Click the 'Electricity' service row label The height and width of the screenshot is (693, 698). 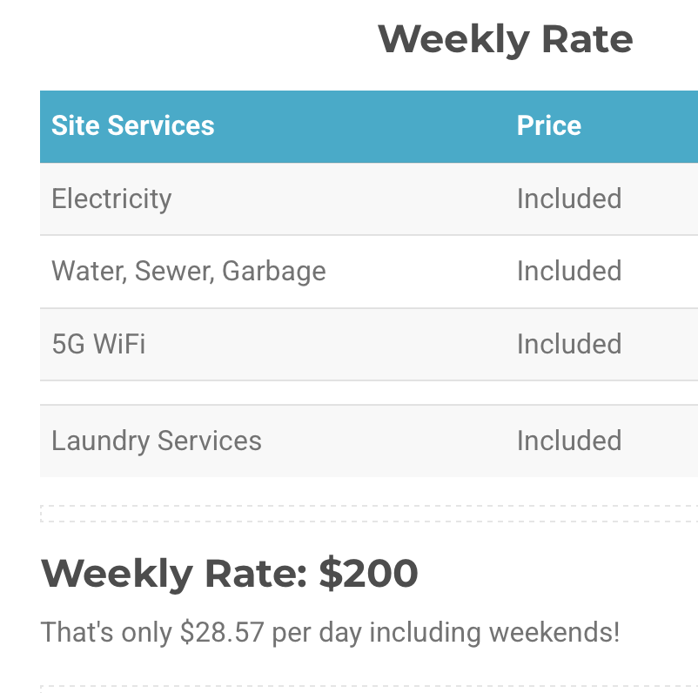(x=111, y=198)
